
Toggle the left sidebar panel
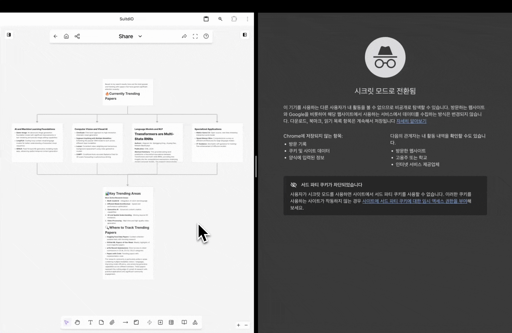[9, 35]
